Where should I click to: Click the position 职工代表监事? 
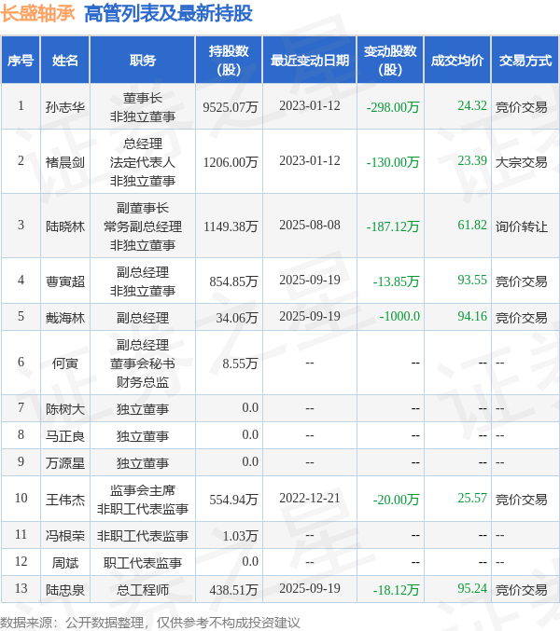[x=143, y=563]
